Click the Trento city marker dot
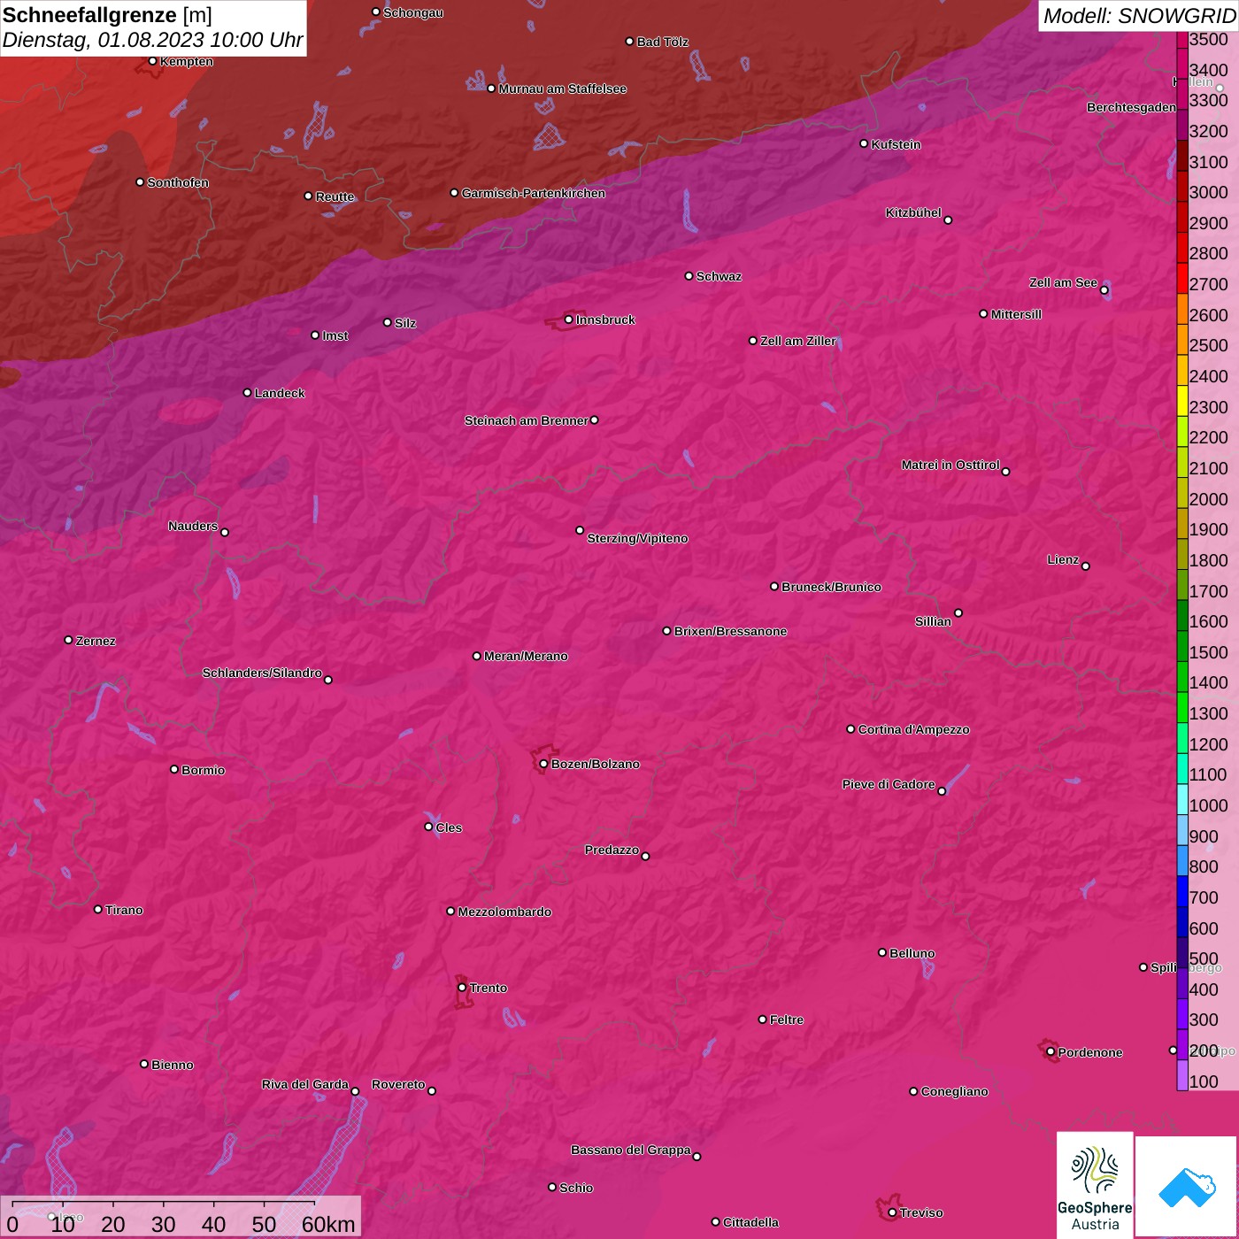 point(462,987)
